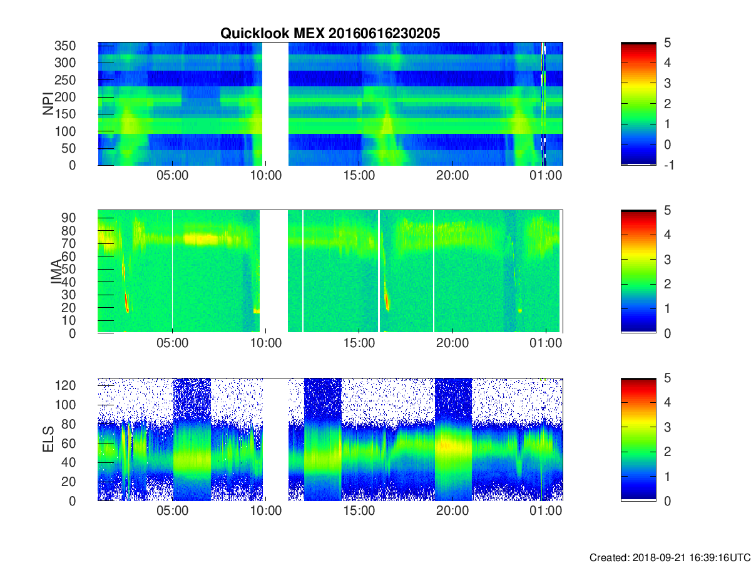Click the '15:00' time label under NPI panel
The height and width of the screenshot is (563, 751).
click(x=359, y=176)
